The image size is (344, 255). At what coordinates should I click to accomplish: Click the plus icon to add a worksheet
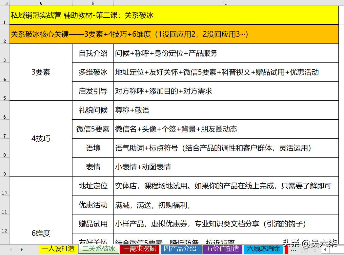[x=304, y=250]
